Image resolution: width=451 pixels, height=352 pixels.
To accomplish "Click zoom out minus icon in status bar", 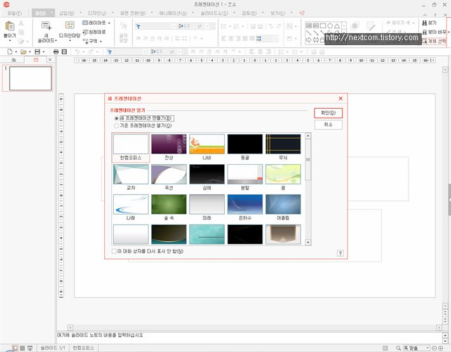I will pyautogui.click(x=434, y=348).
